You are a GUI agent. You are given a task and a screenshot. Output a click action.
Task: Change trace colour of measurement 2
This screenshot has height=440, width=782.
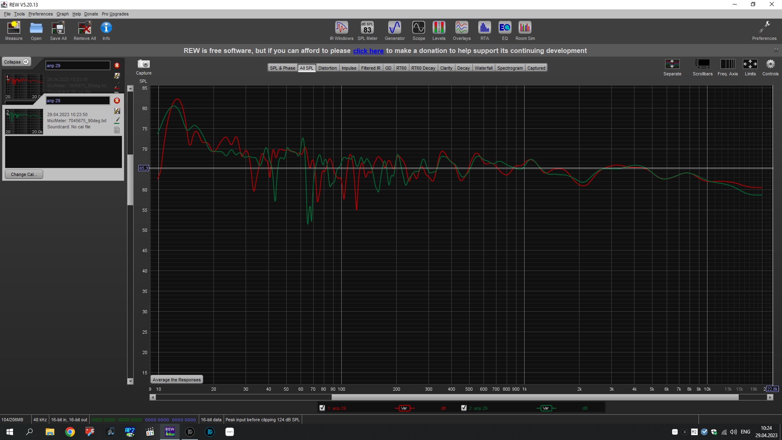click(x=117, y=121)
